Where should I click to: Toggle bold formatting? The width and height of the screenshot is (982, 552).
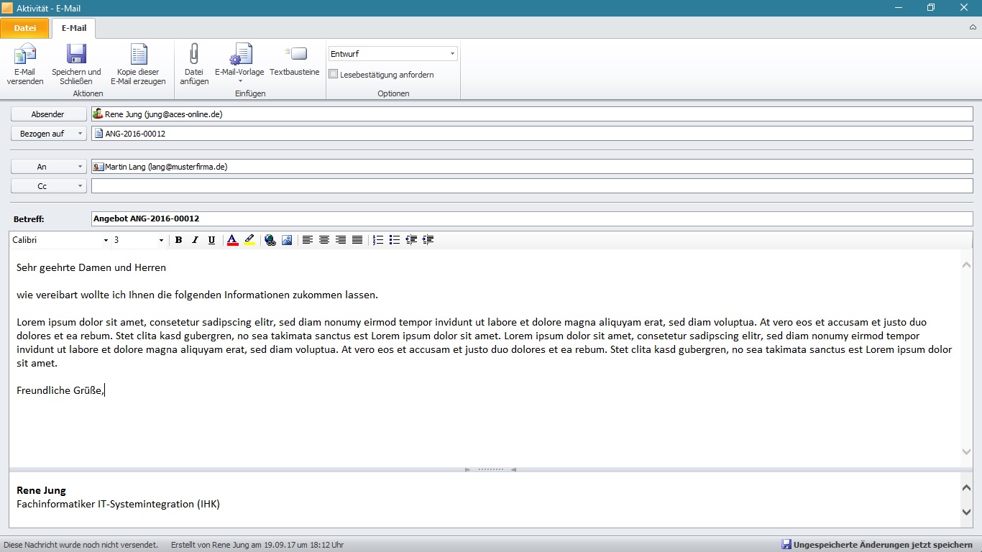[178, 240]
